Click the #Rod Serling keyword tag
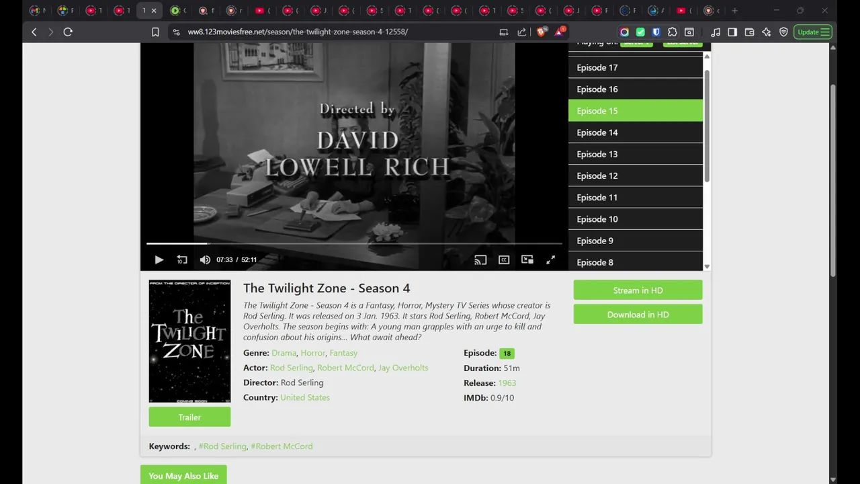 coord(222,446)
